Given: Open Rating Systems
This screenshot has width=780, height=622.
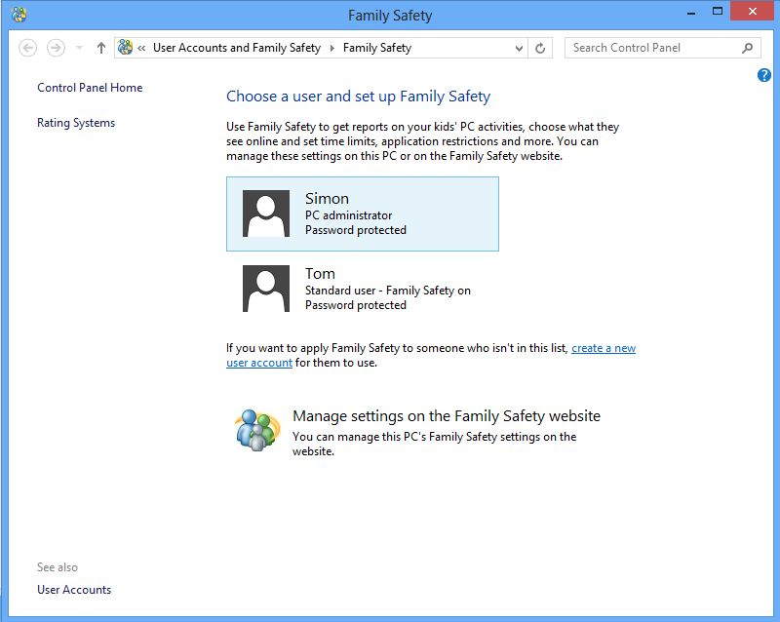Looking at the screenshot, I should (76, 123).
